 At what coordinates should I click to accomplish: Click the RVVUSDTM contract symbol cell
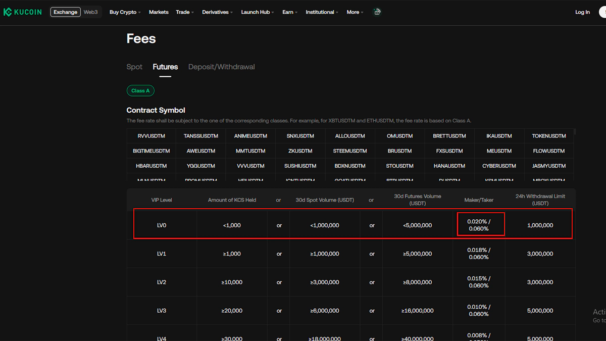click(x=151, y=136)
